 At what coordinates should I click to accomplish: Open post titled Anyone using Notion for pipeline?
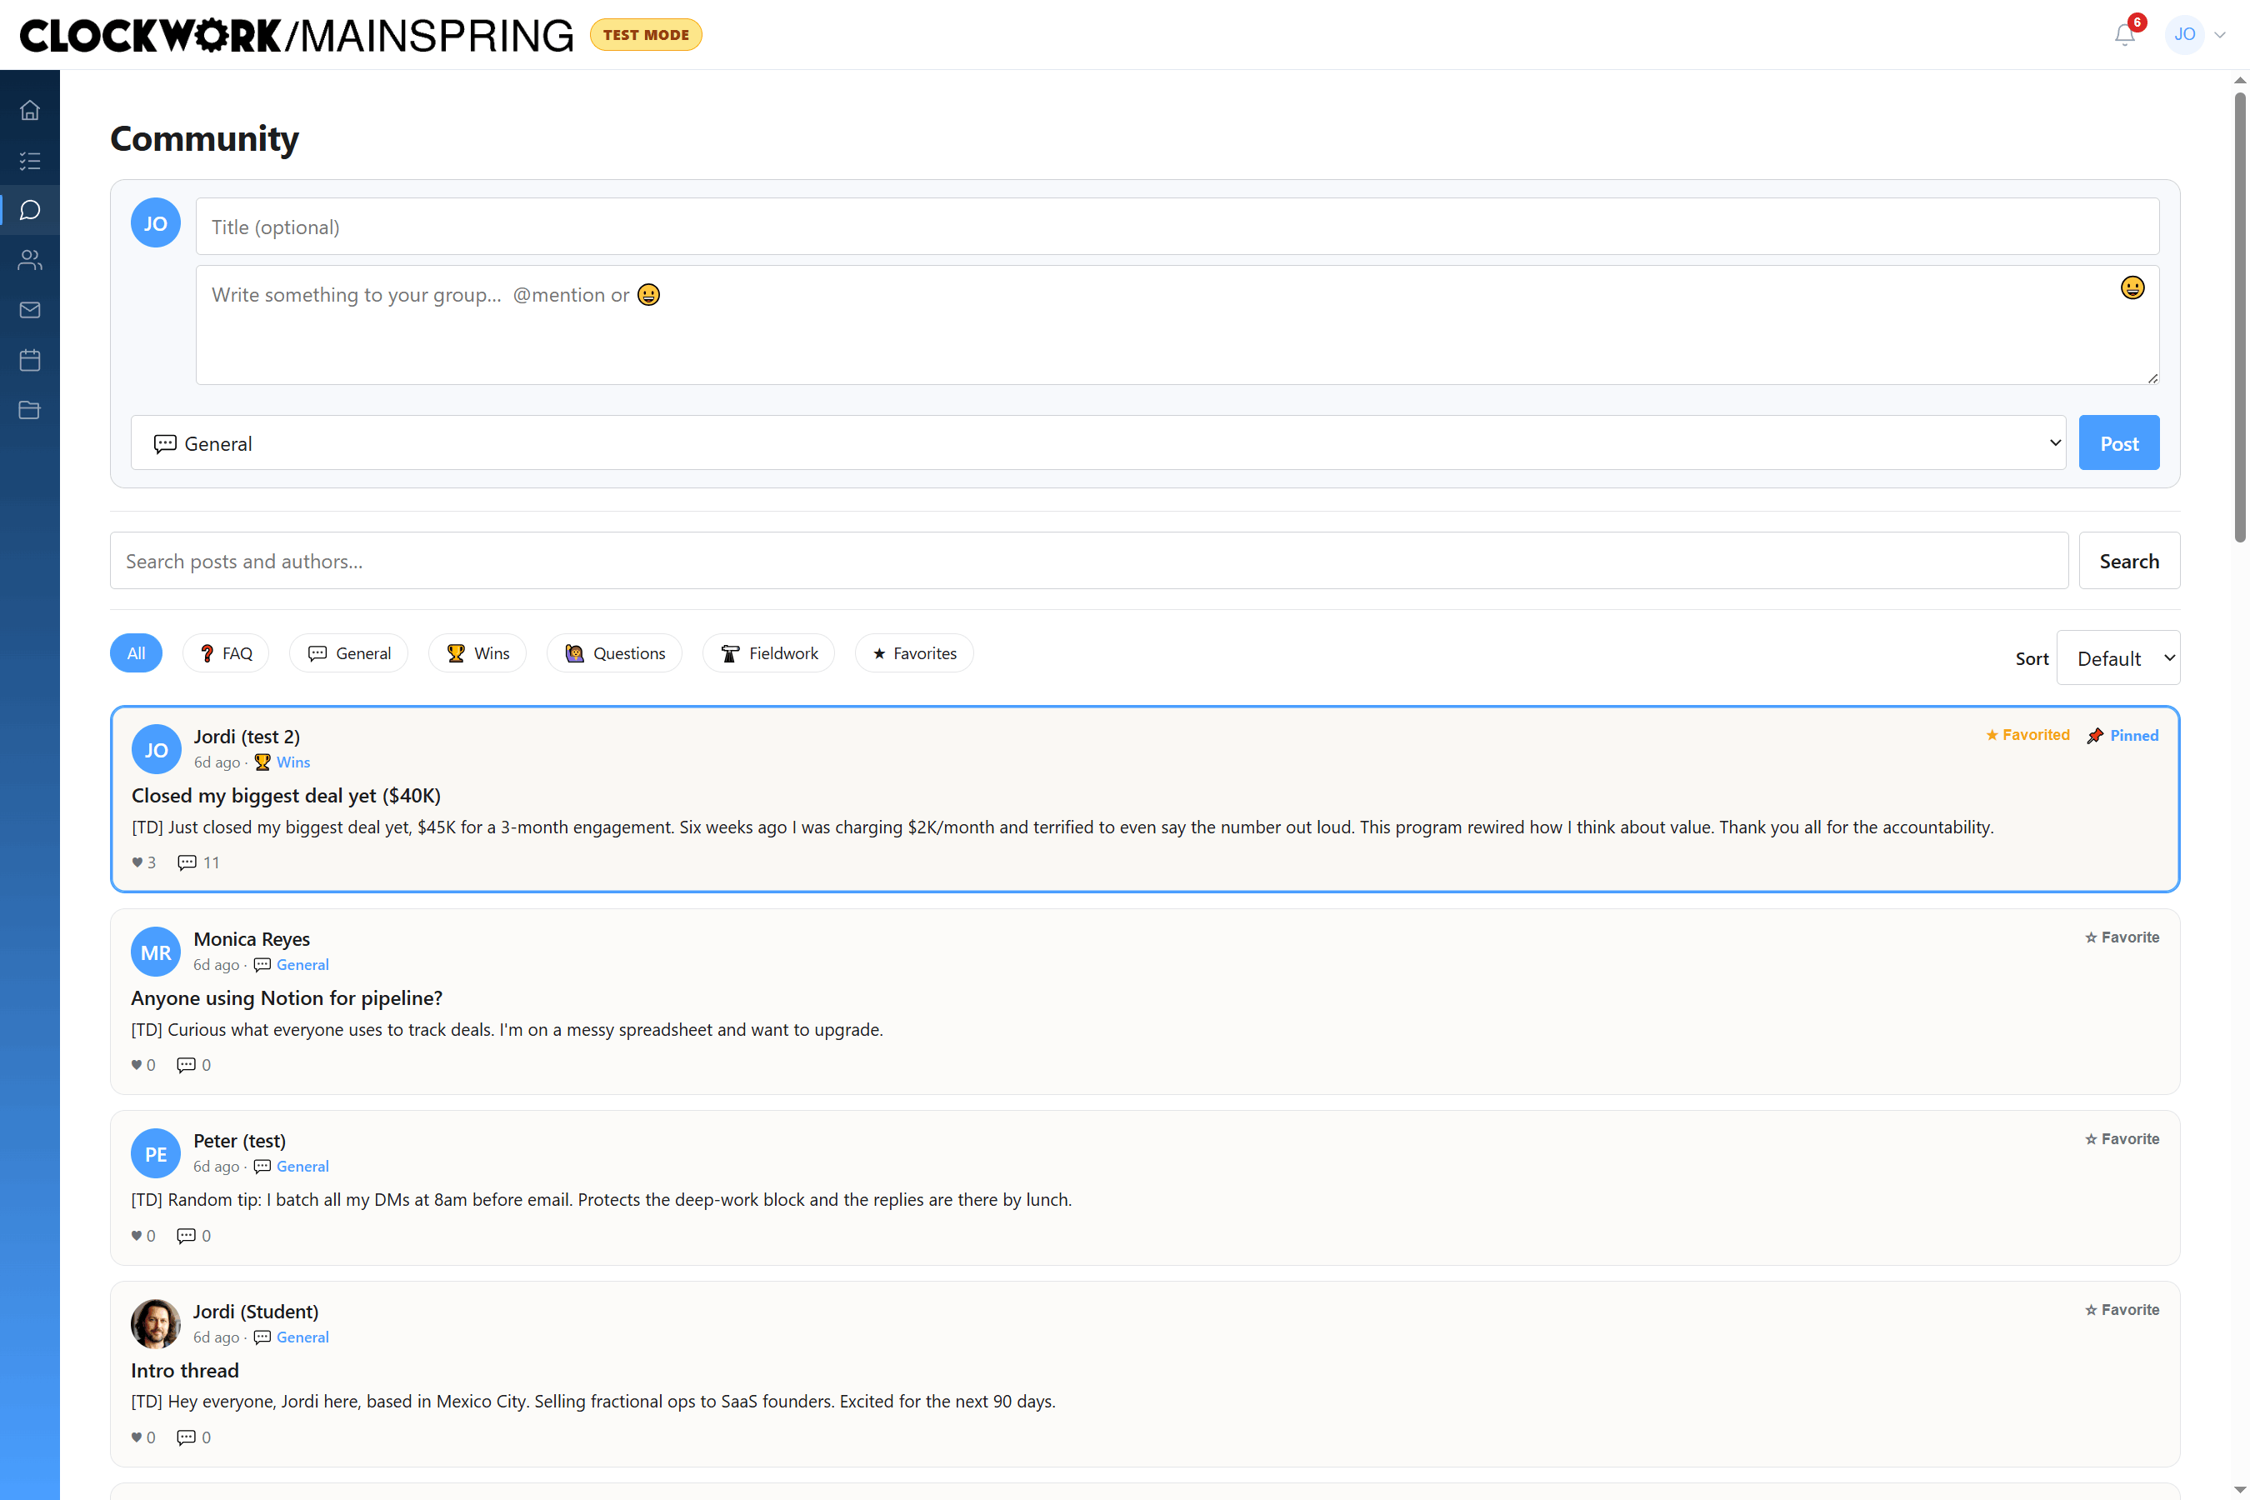[x=287, y=997]
